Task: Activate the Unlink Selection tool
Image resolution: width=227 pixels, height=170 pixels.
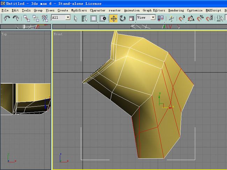Action: [36, 18]
